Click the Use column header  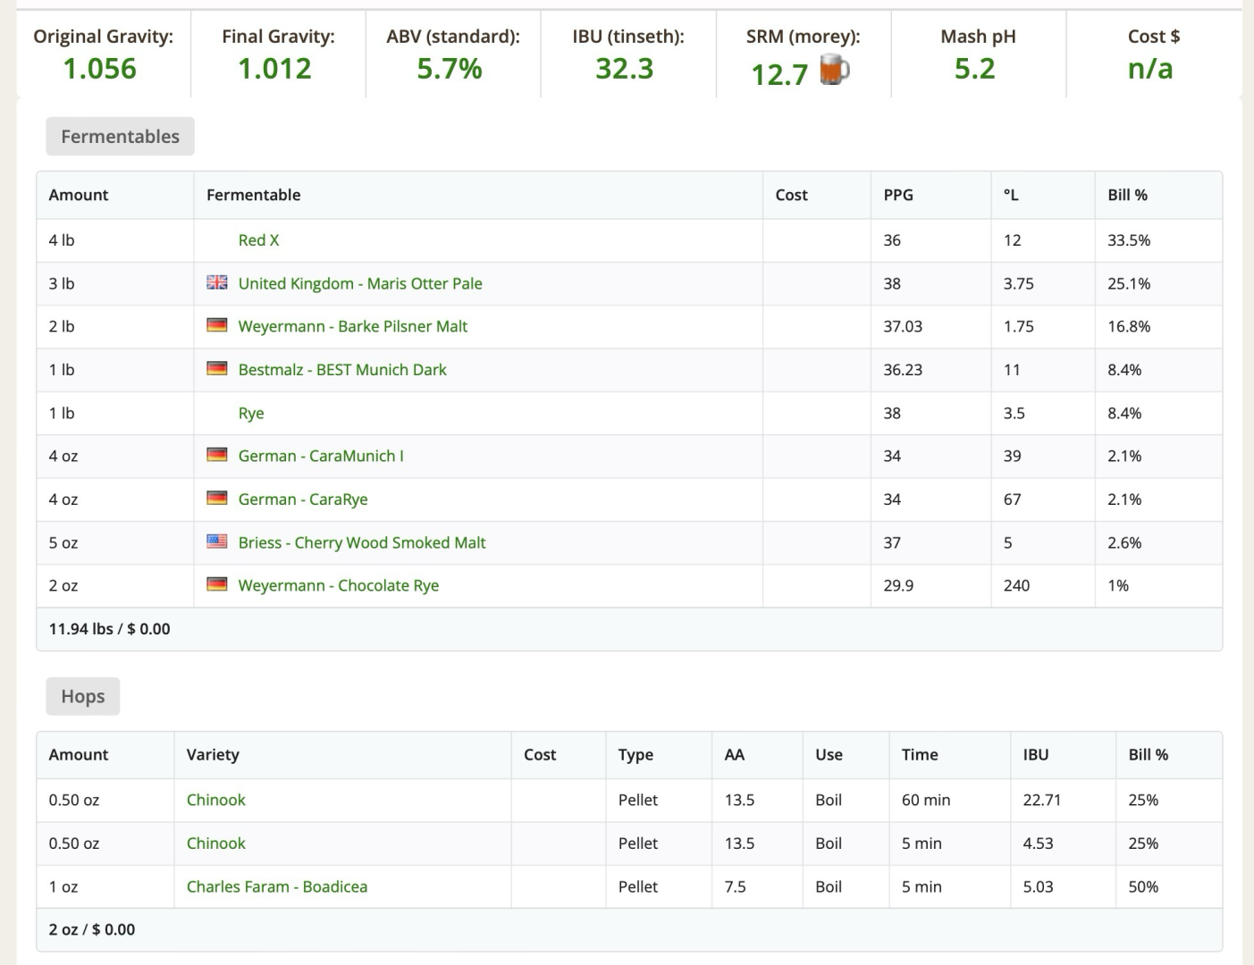point(829,754)
